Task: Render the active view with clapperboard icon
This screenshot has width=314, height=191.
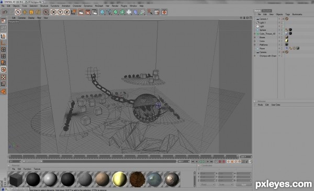Action: pos(81,12)
